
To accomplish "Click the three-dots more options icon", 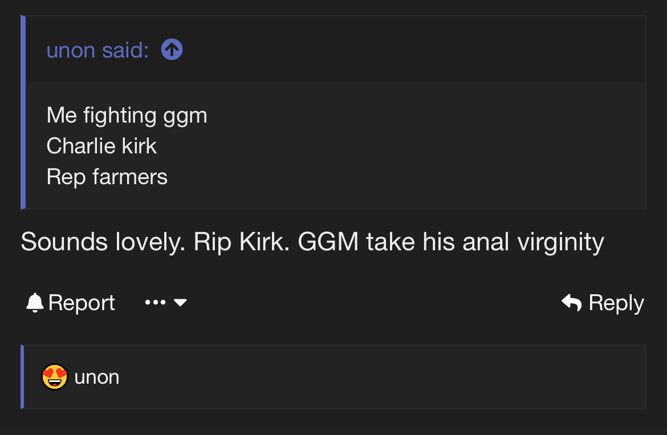I will pyautogui.click(x=155, y=303).
